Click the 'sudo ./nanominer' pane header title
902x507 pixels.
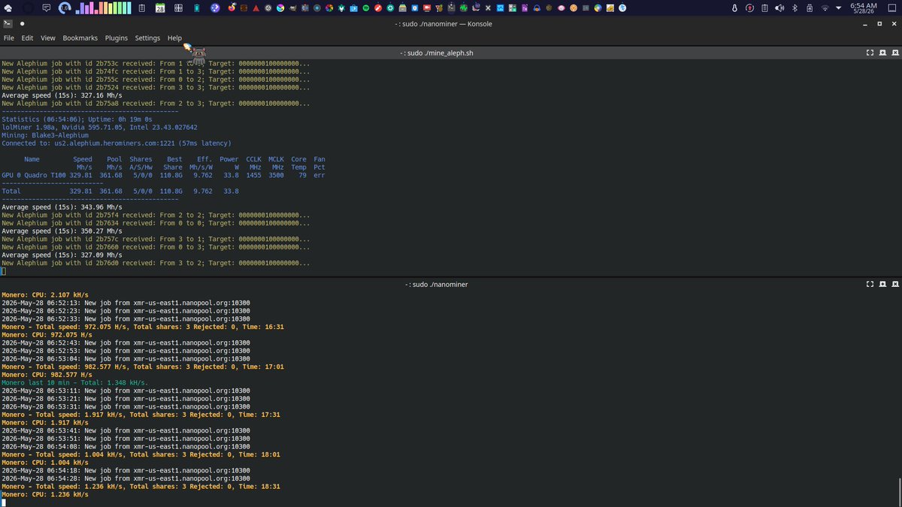coord(436,285)
